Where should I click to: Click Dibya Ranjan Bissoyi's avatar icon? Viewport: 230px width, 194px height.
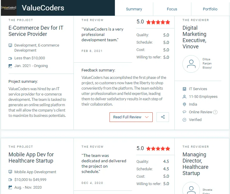[x=191, y=64]
